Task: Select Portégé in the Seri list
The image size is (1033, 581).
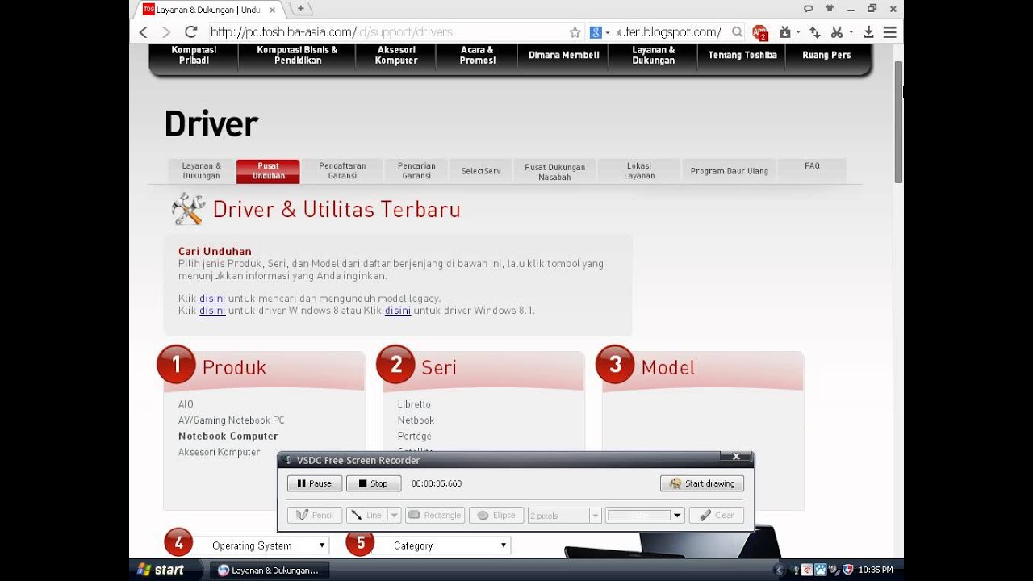Action: [415, 437]
